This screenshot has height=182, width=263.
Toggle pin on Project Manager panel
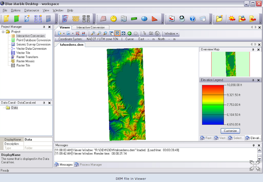(x=45, y=27)
